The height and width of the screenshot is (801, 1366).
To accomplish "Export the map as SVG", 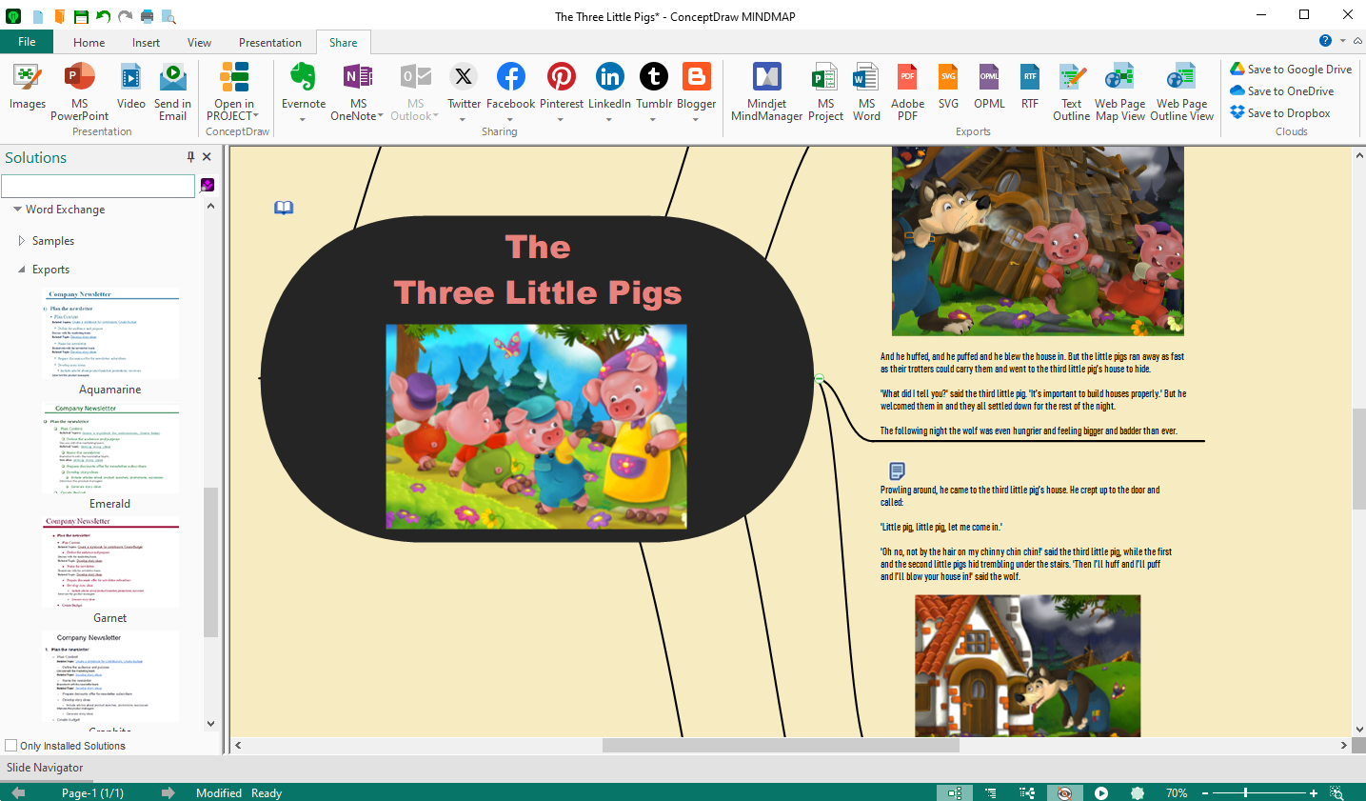I will [x=948, y=87].
